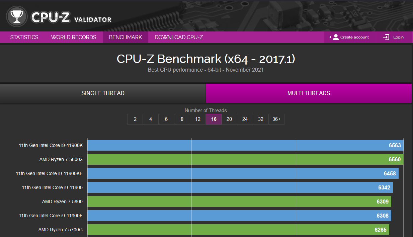Click the AMD Ryzen 7 5700G score bar
Screen dimensions: 413x237
click(234, 230)
